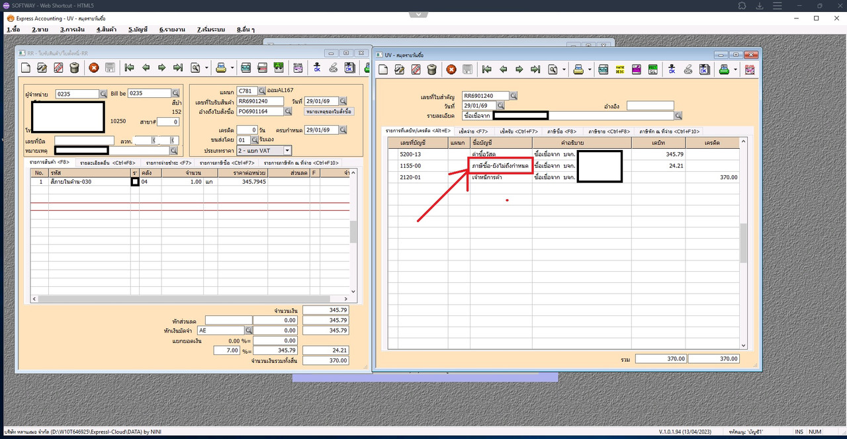Screen dimensions: 847x439
Task: Go to first record in UV window
Action: pos(487,69)
